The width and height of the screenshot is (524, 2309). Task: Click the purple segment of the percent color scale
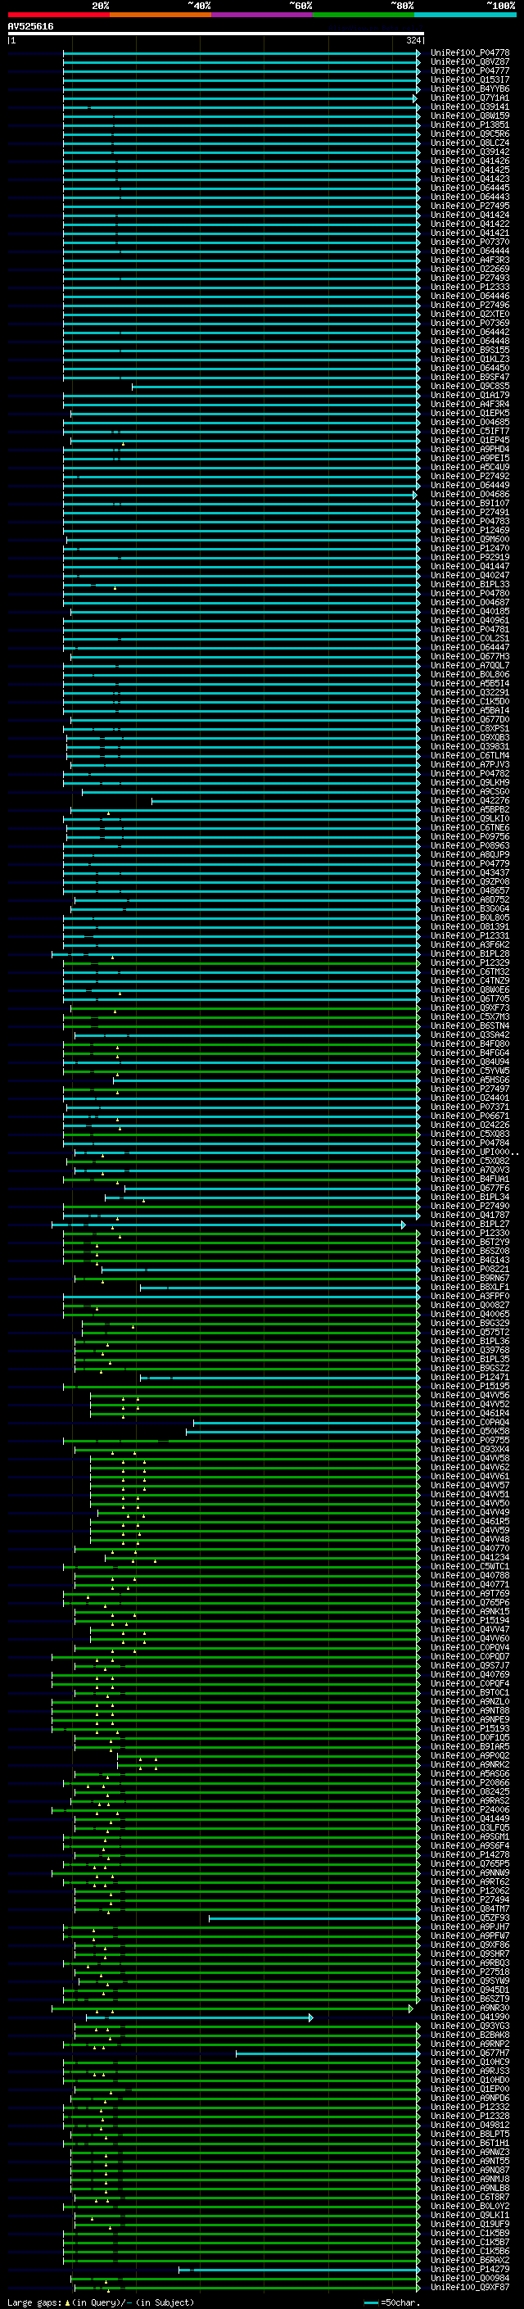[263, 16]
